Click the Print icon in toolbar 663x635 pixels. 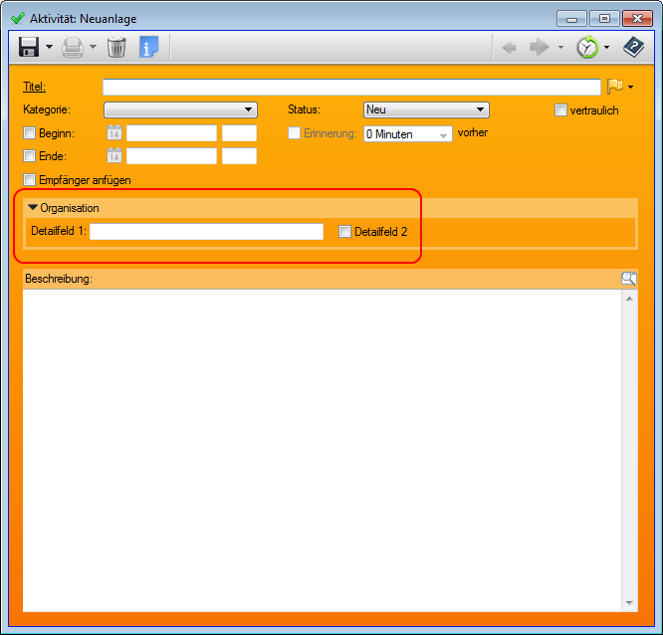73,47
